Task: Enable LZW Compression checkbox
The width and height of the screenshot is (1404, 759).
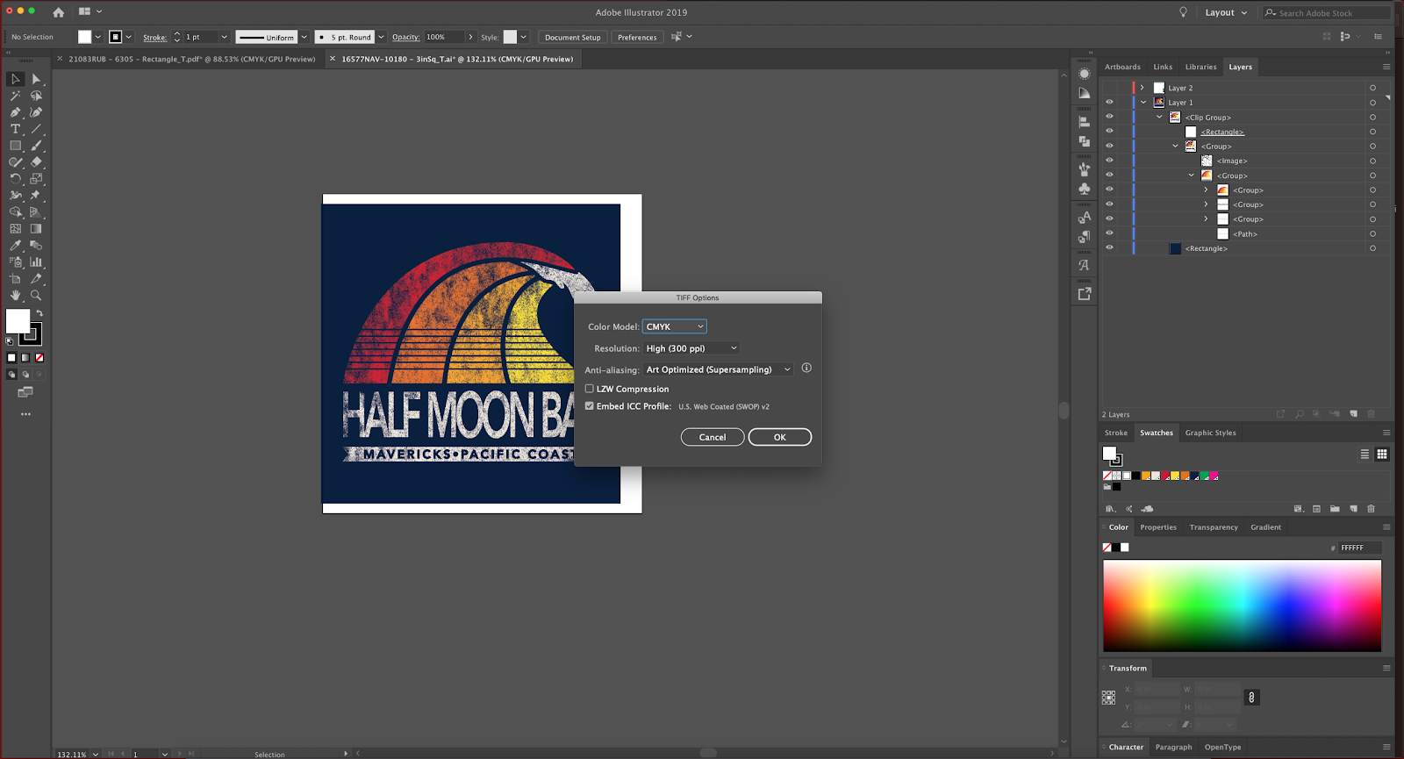Action: [x=590, y=389]
